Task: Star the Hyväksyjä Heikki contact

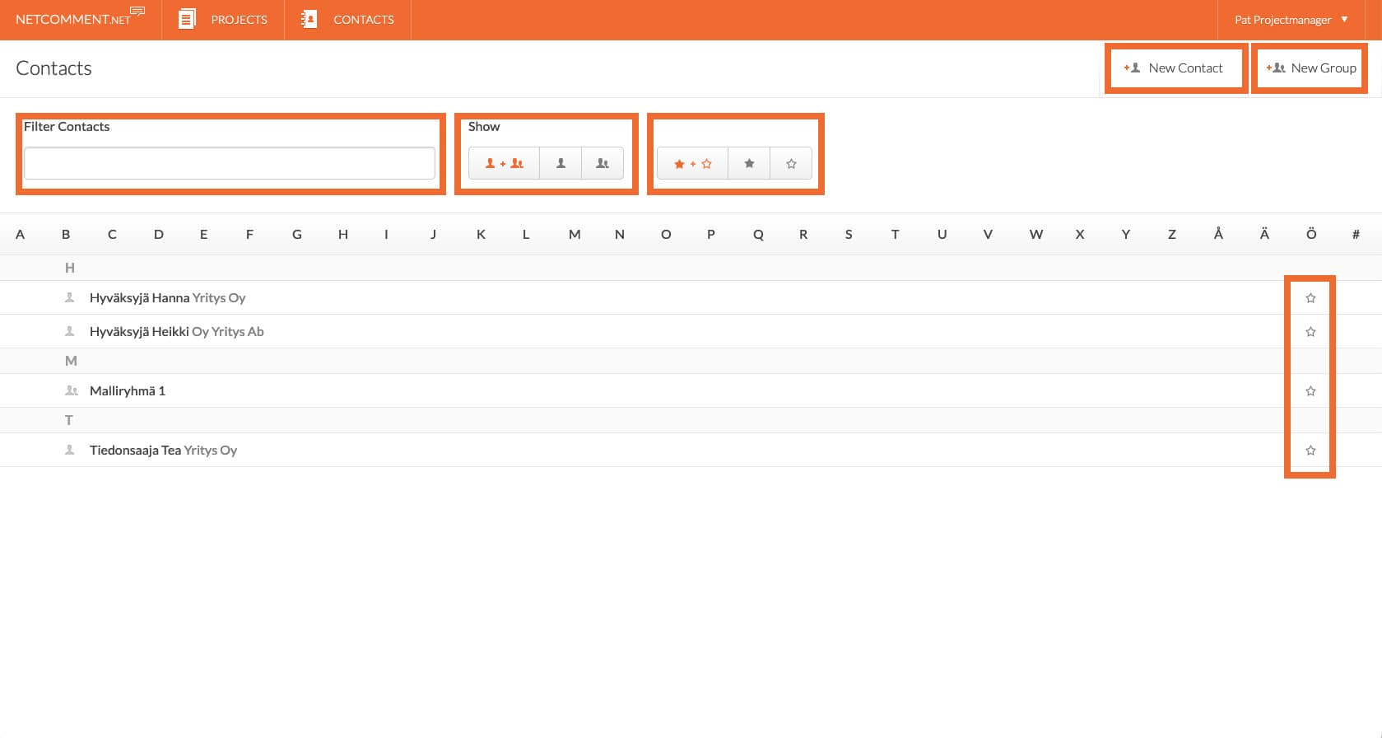Action: click(x=1310, y=332)
